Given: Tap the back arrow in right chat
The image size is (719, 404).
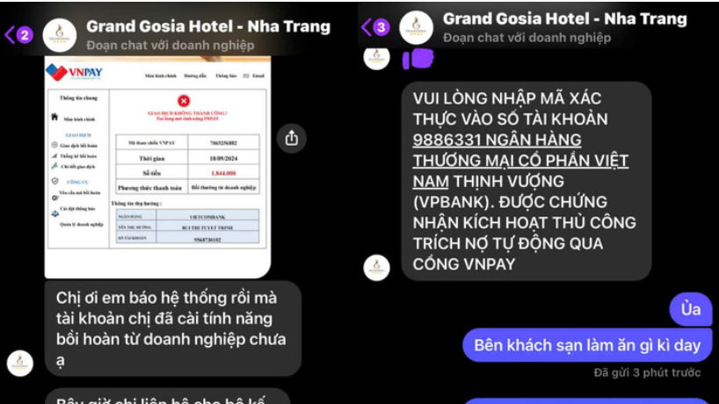Looking at the screenshot, I should (366, 27).
